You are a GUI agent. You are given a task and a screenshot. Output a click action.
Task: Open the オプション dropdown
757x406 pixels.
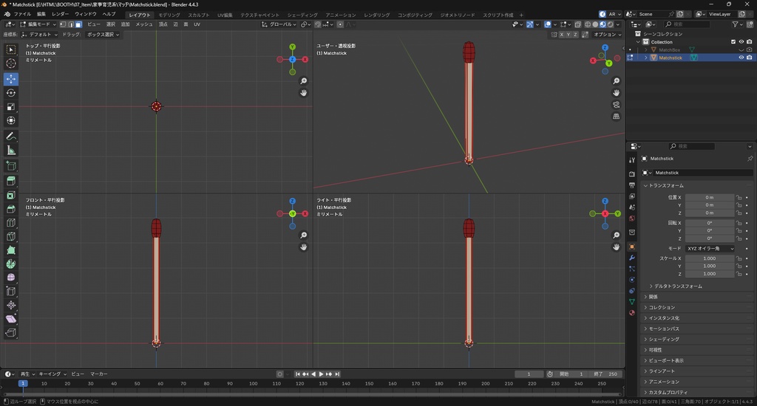(608, 35)
